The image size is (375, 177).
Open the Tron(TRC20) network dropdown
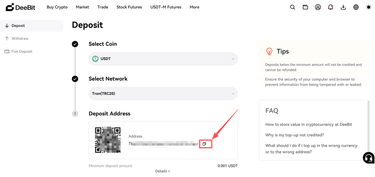click(163, 93)
